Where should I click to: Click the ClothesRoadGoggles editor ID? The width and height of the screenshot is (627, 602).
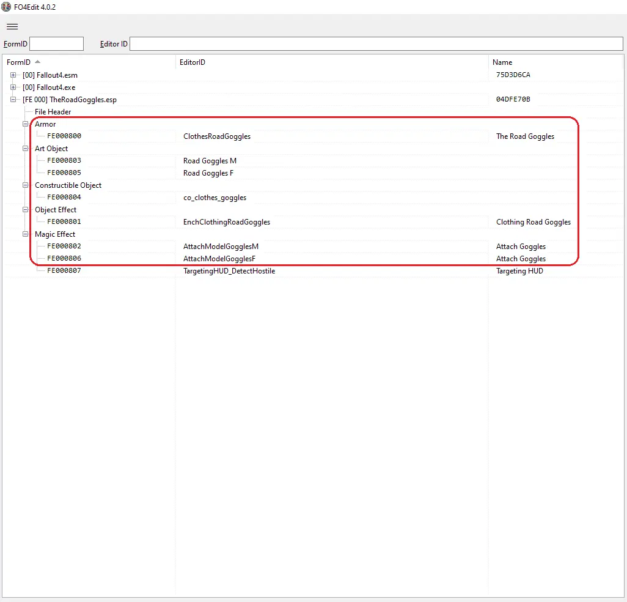pos(217,136)
